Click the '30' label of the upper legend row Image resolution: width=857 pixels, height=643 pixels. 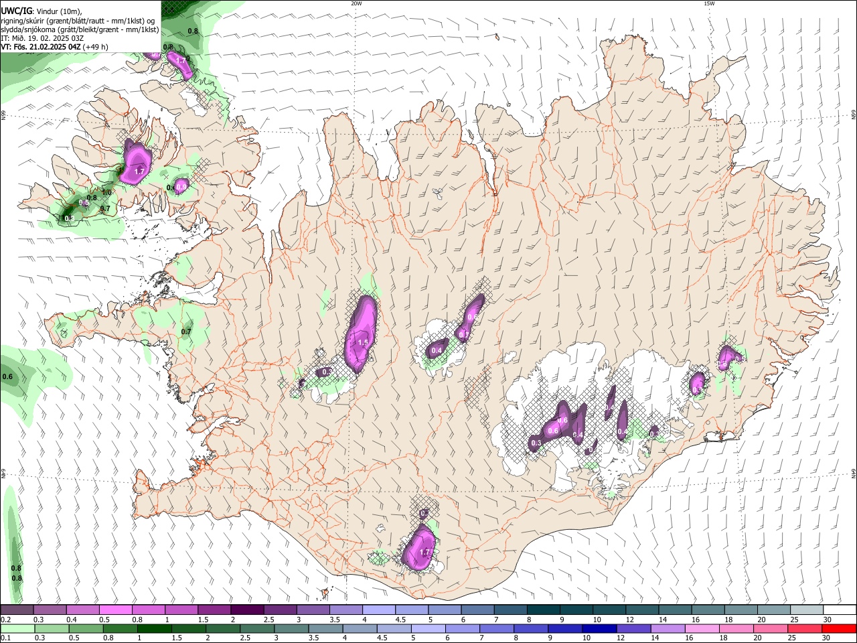(x=828, y=620)
